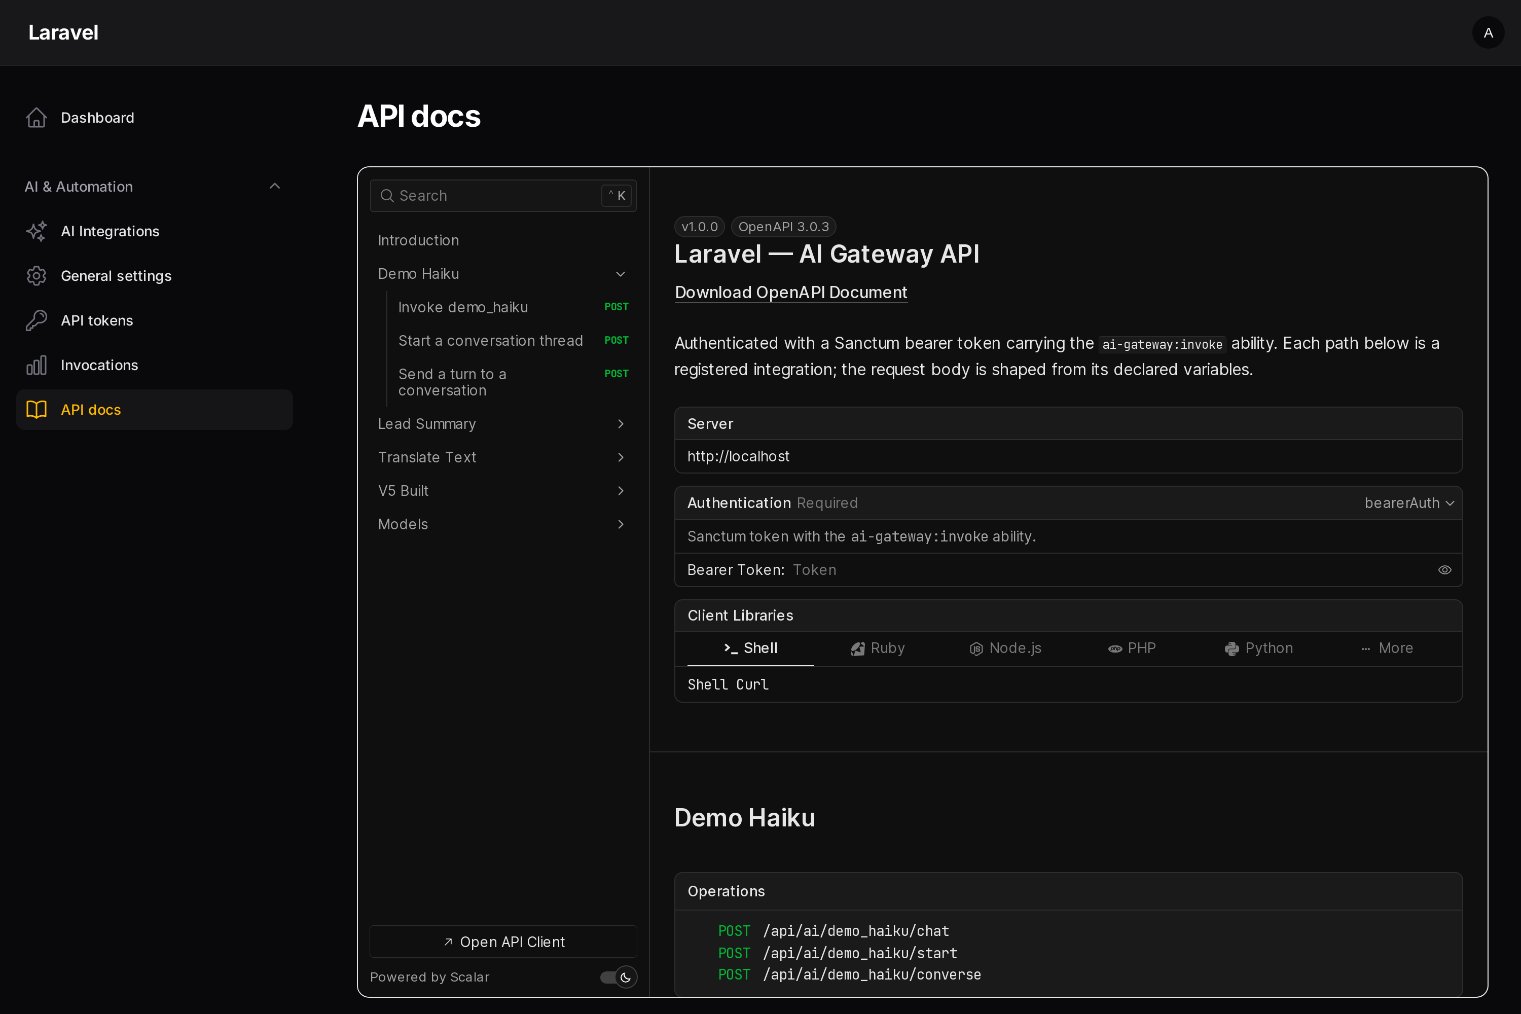This screenshot has height=1014, width=1521.
Task: Click POST /api/ai/demo_haiku/converse operation
Action: tap(849, 974)
